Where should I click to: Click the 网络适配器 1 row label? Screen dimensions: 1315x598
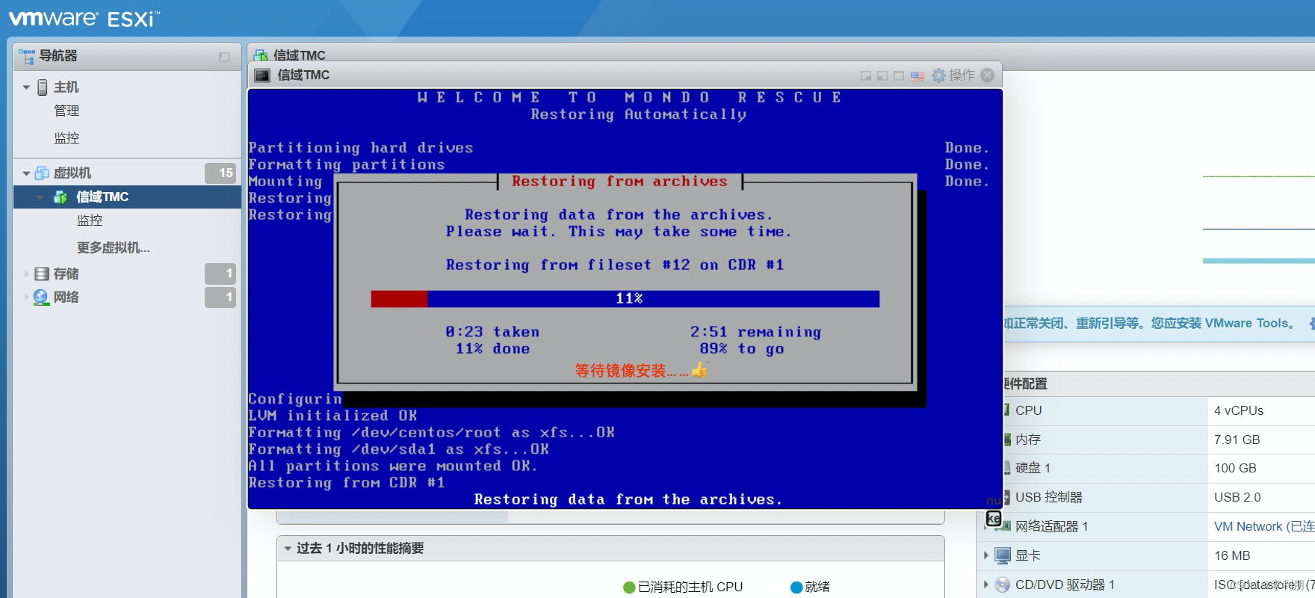1052,526
